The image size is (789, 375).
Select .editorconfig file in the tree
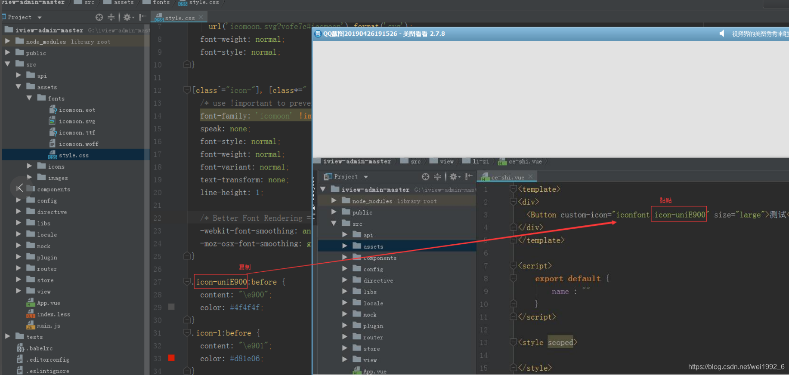(43, 359)
